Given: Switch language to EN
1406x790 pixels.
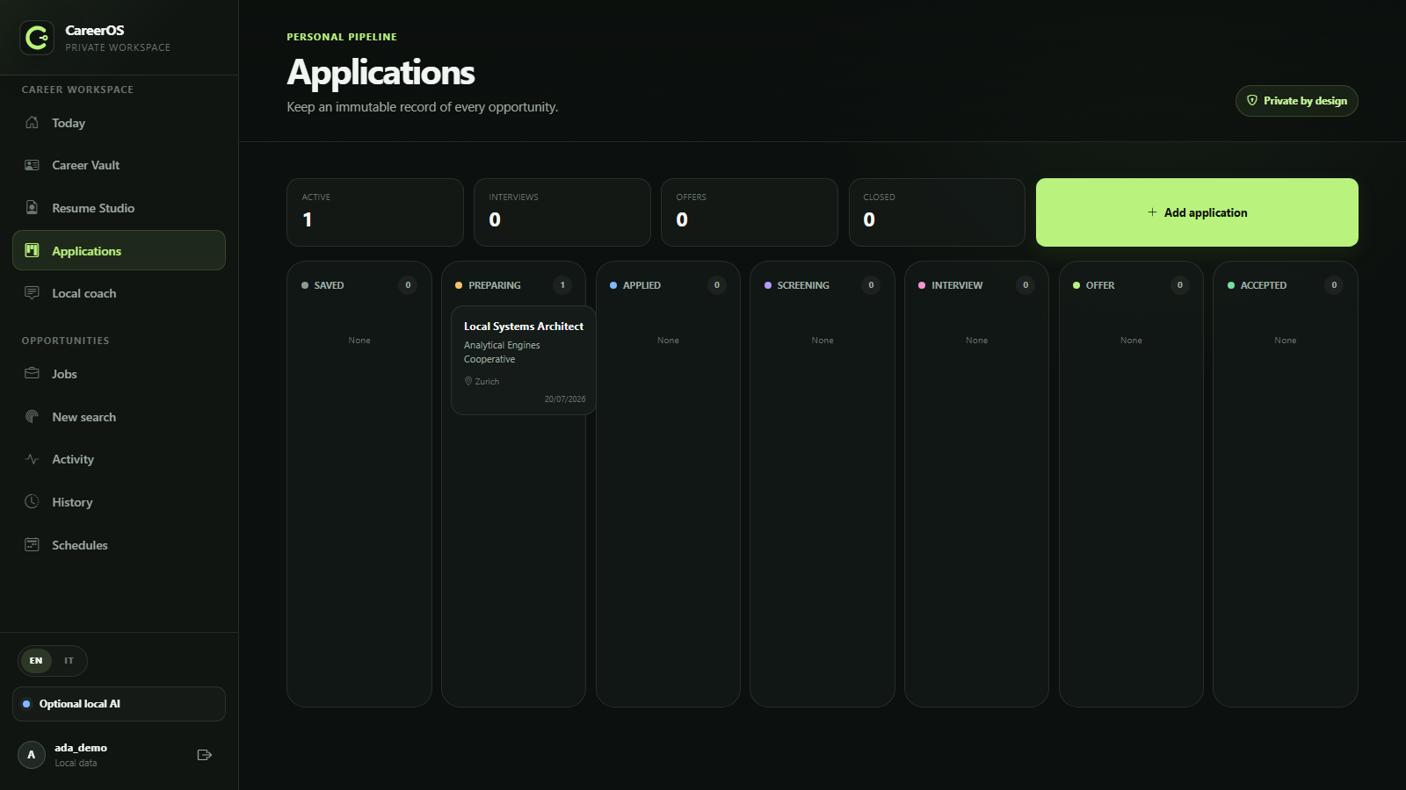Looking at the screenshot, I should (36, 661).
